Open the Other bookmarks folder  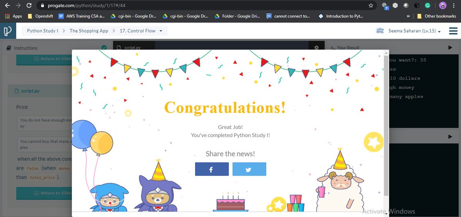[x=438, y=16]
